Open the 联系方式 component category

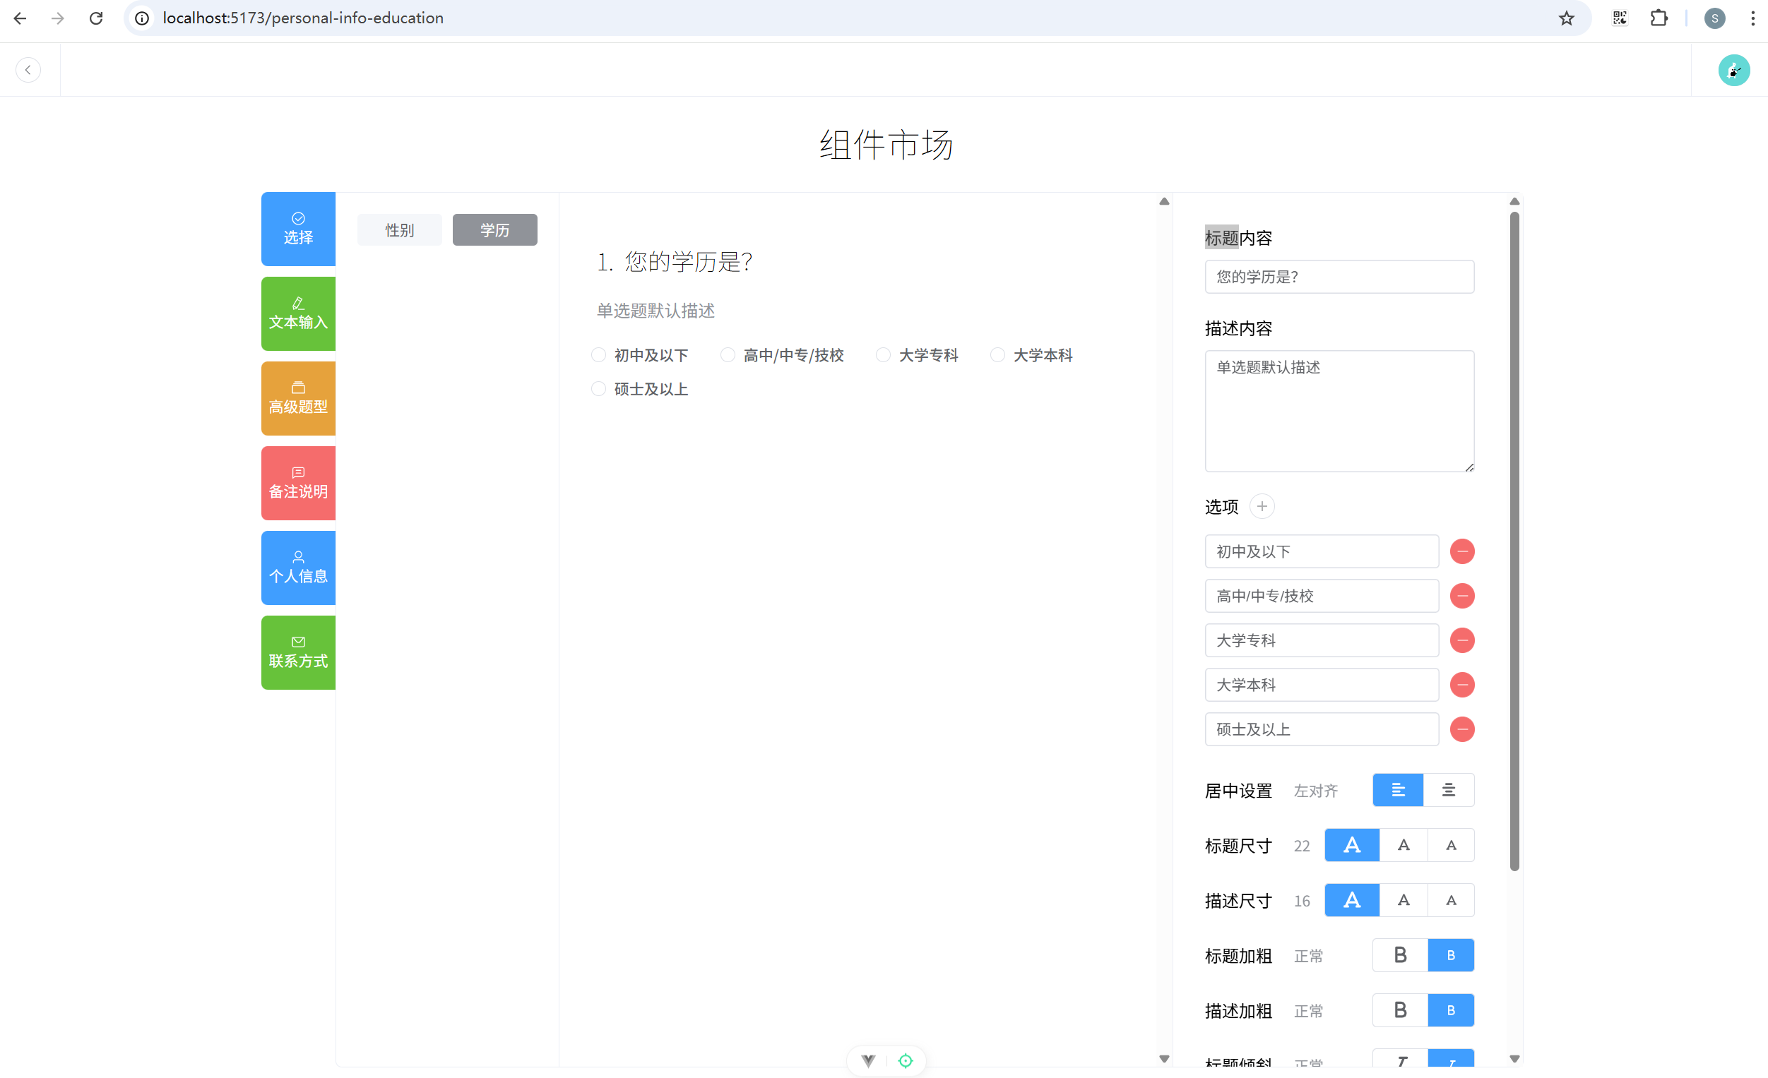298,652
